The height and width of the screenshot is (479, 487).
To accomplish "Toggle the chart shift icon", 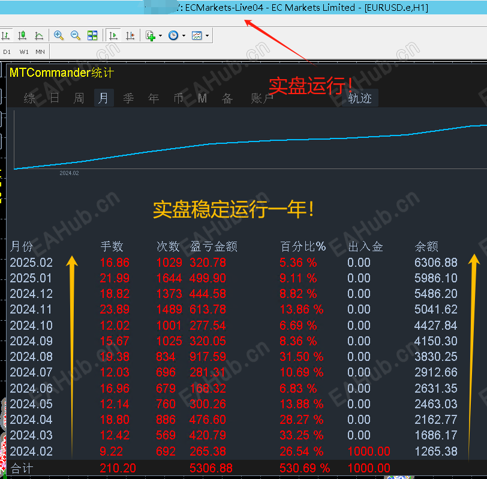I will pos(131,35).
